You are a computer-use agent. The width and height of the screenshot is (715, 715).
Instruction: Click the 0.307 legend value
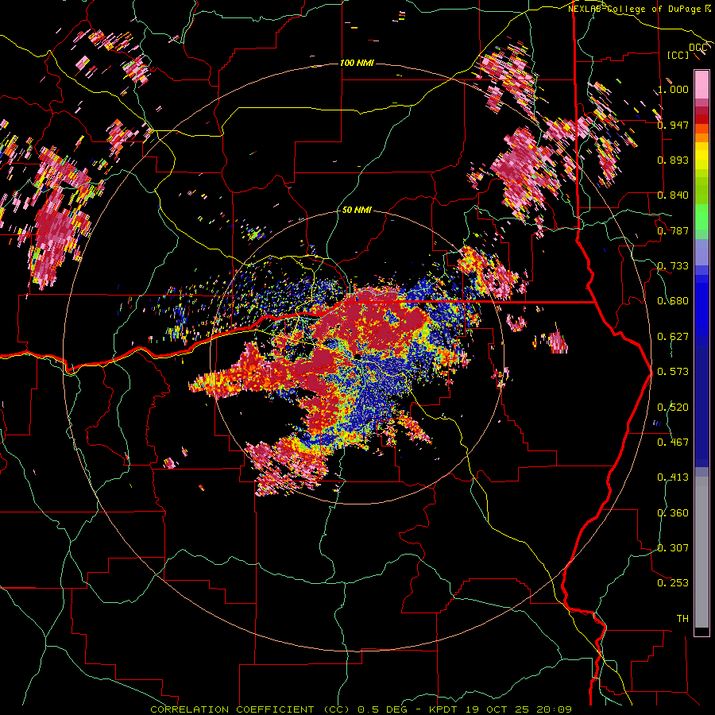[673, 548]
